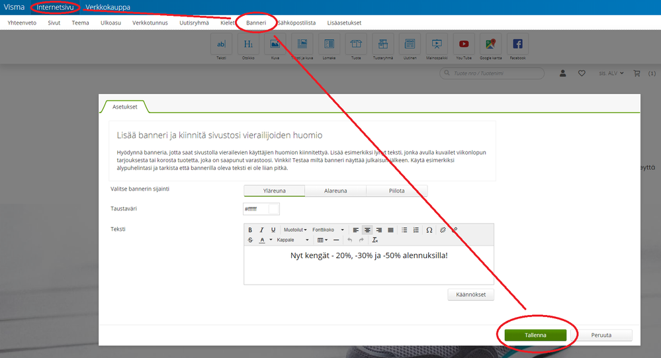Apply italic formatting to banner text
This screenshot has height=358, width=661.
(261, 230)
